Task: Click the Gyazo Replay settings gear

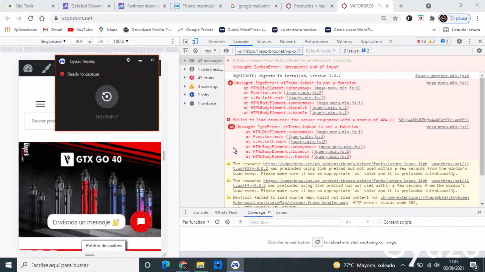Action: click(x=128, y=60)
